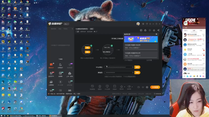Open the 房管助手 room manager tool

point(60,66)
